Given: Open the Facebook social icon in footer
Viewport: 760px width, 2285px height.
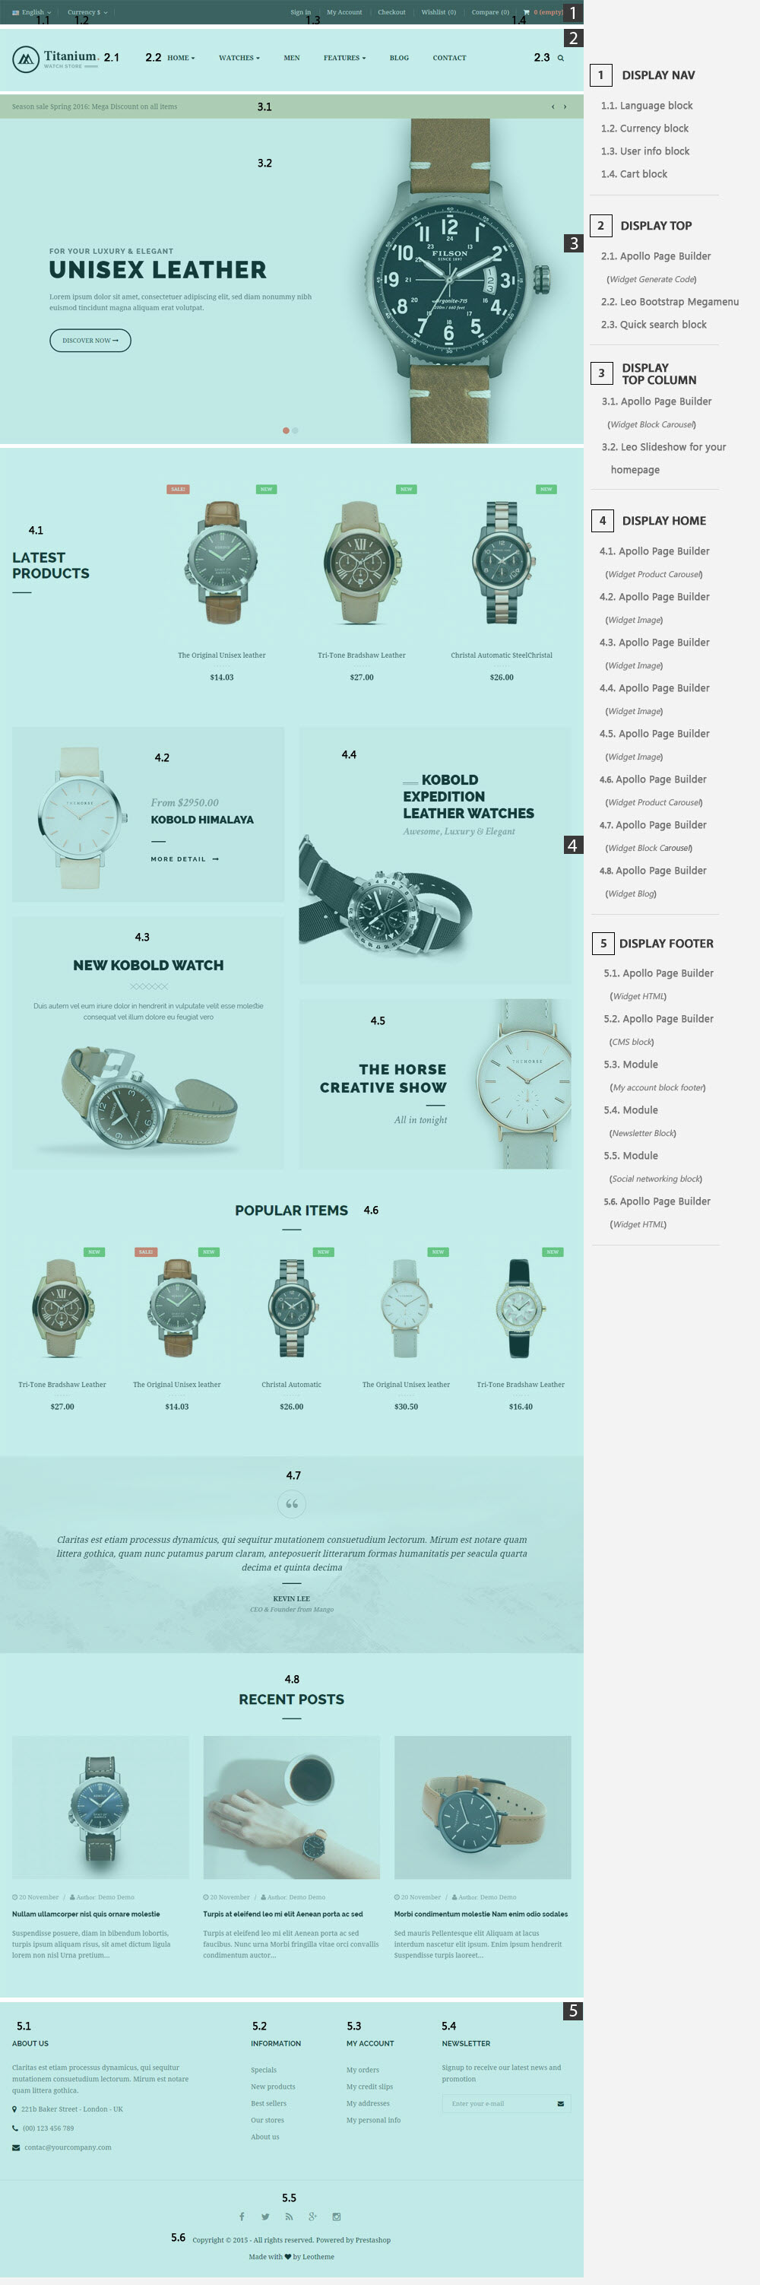Looking at the screenshot, I should point(241,2216).
